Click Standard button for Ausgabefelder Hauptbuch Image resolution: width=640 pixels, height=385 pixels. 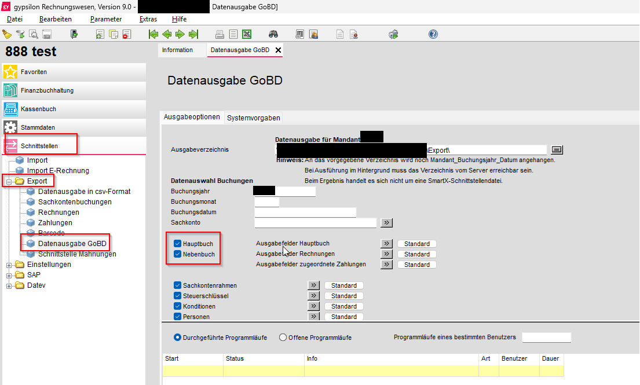click(x=417, y=244)
